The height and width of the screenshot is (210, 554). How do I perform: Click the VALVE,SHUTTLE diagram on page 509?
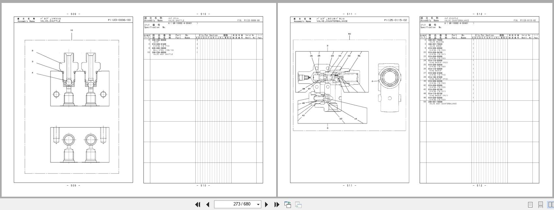point(72,106)
